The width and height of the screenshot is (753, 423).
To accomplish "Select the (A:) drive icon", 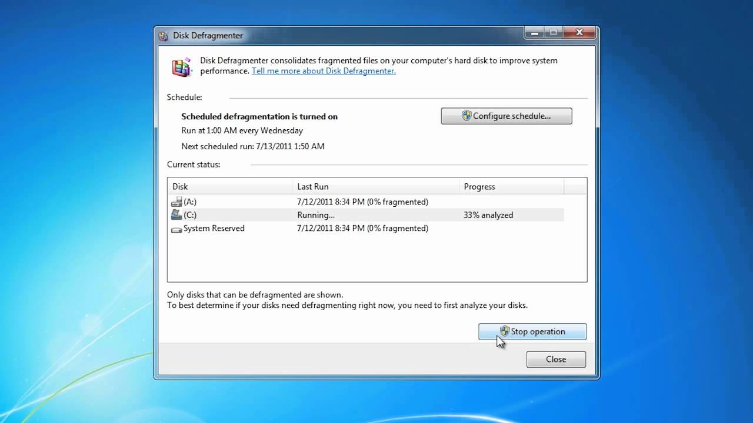I will (176, 202).
